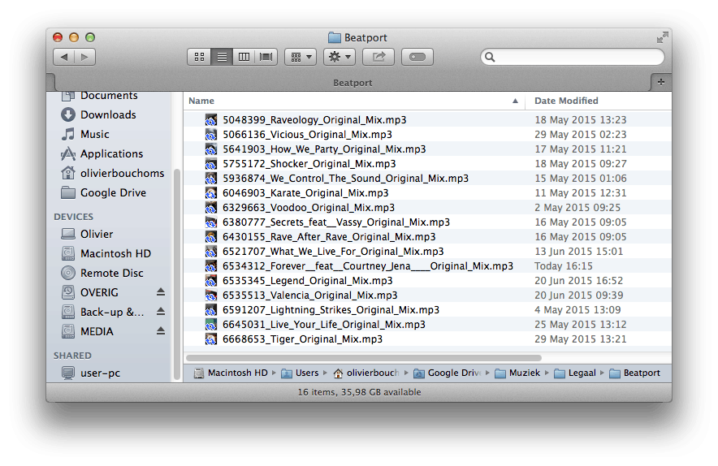The width and height of the screenshot is (718, 466).
Task: Switch to icon view
Action: point(199,57)
